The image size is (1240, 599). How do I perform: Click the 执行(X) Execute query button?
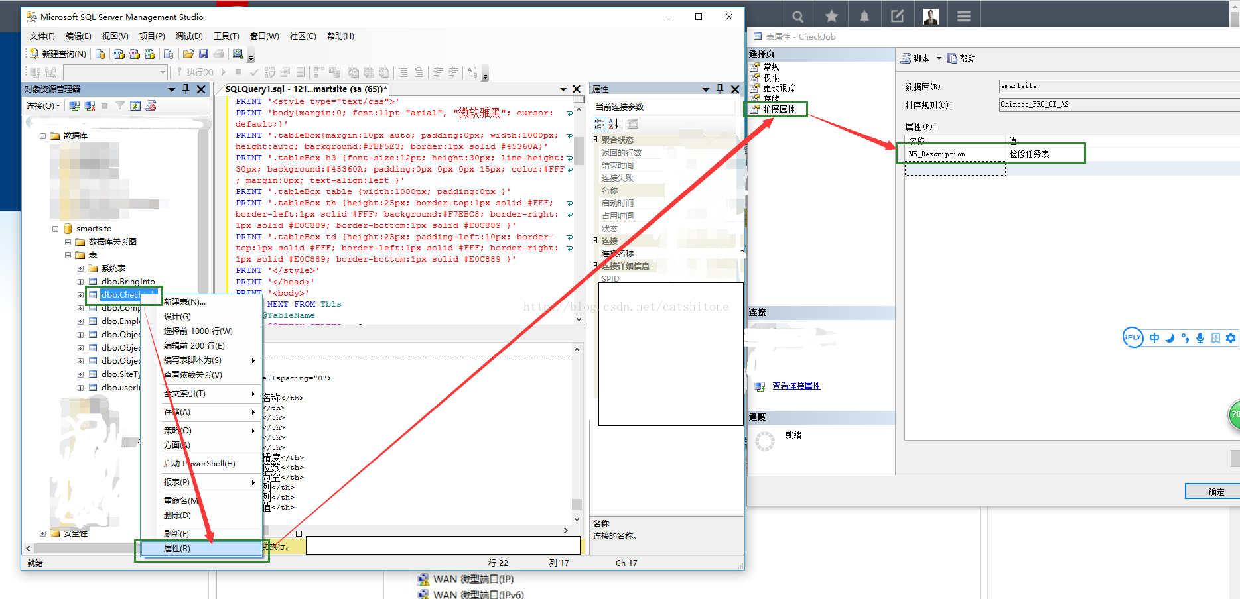tap(194, 72)
